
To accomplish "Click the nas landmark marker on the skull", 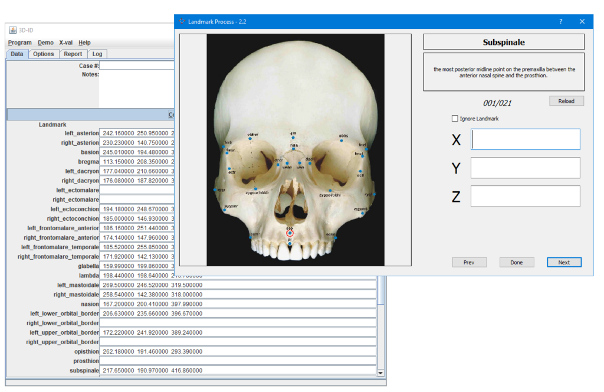I will click(293, 148).
